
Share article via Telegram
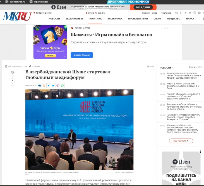49,86
